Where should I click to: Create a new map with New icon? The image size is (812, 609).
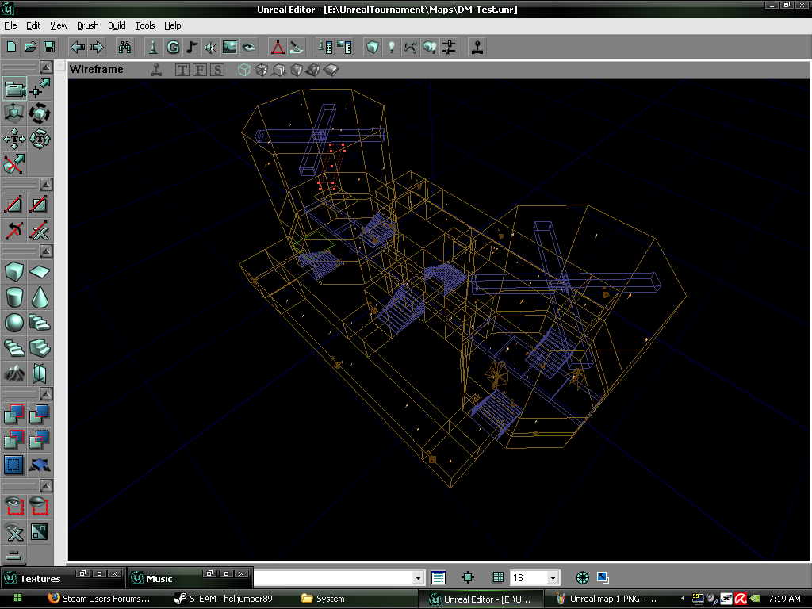click(11, 47)
